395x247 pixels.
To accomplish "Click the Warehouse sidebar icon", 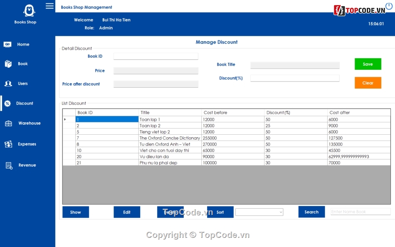I will point(8,123).
